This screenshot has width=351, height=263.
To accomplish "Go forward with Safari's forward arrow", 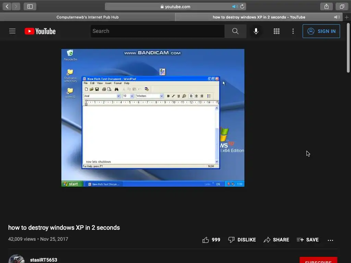I will tap(16, 7).
